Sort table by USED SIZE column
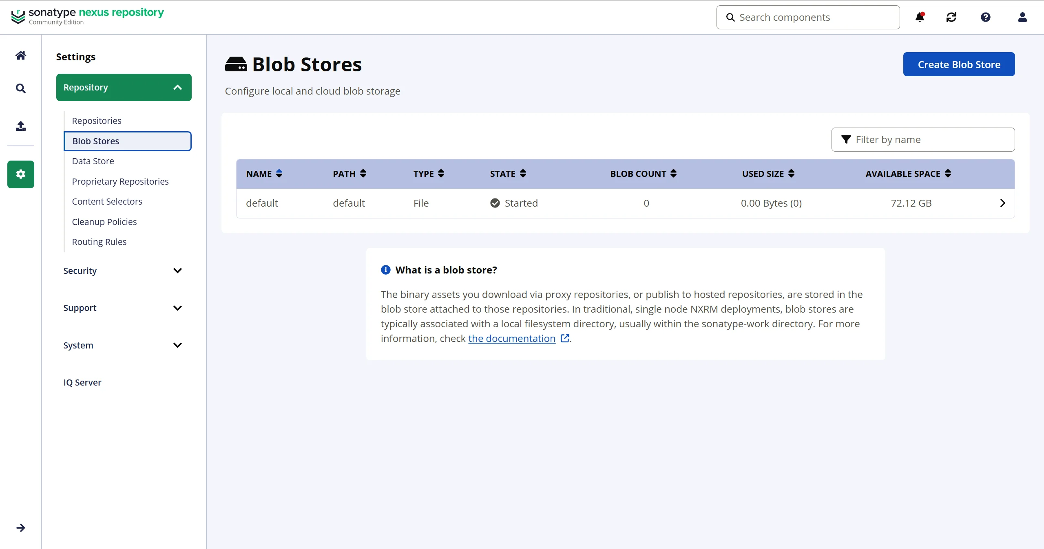 click(768, 174)
